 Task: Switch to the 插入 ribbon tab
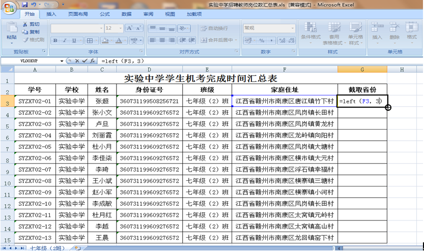(51, 14)
